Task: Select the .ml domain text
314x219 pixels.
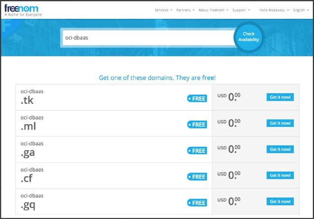Action: click(28, 126)
